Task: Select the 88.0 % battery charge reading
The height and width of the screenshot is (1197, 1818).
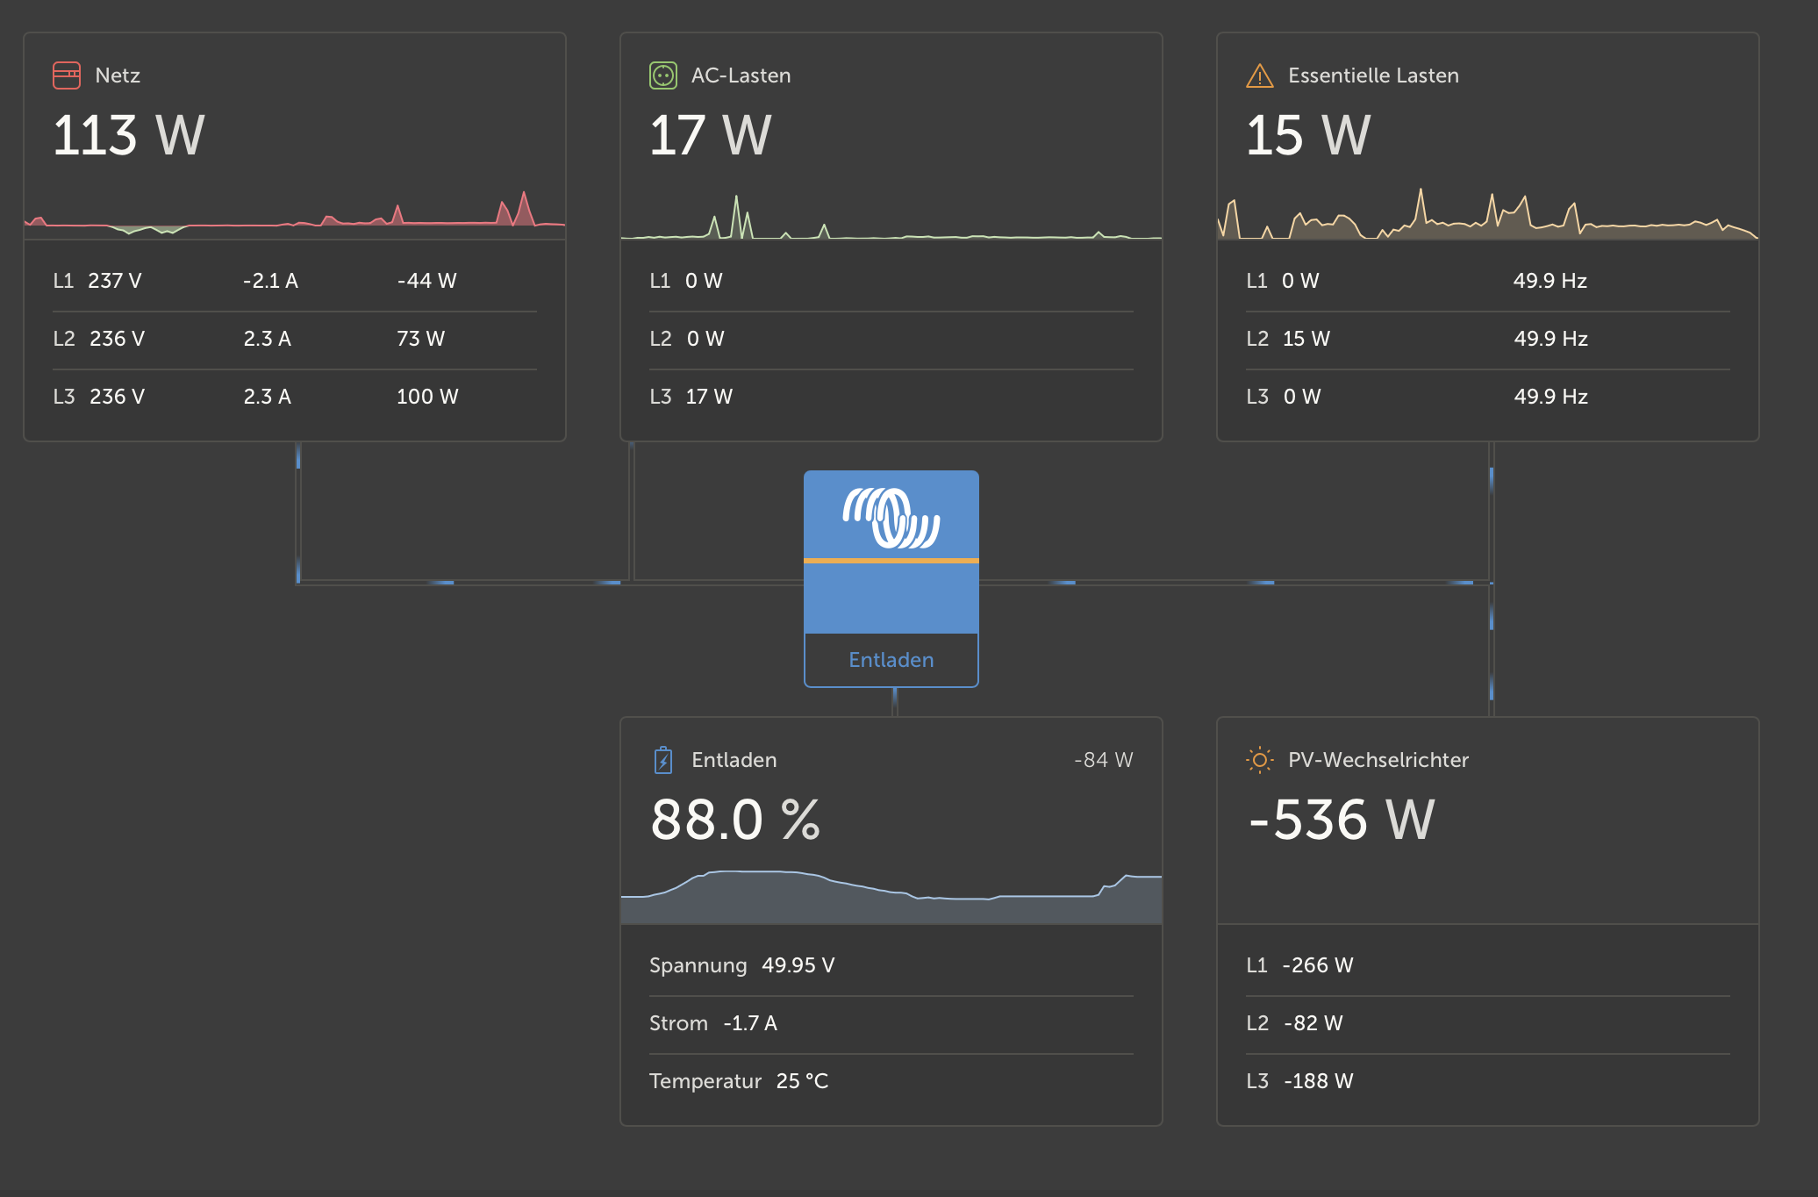Action: 735,821
